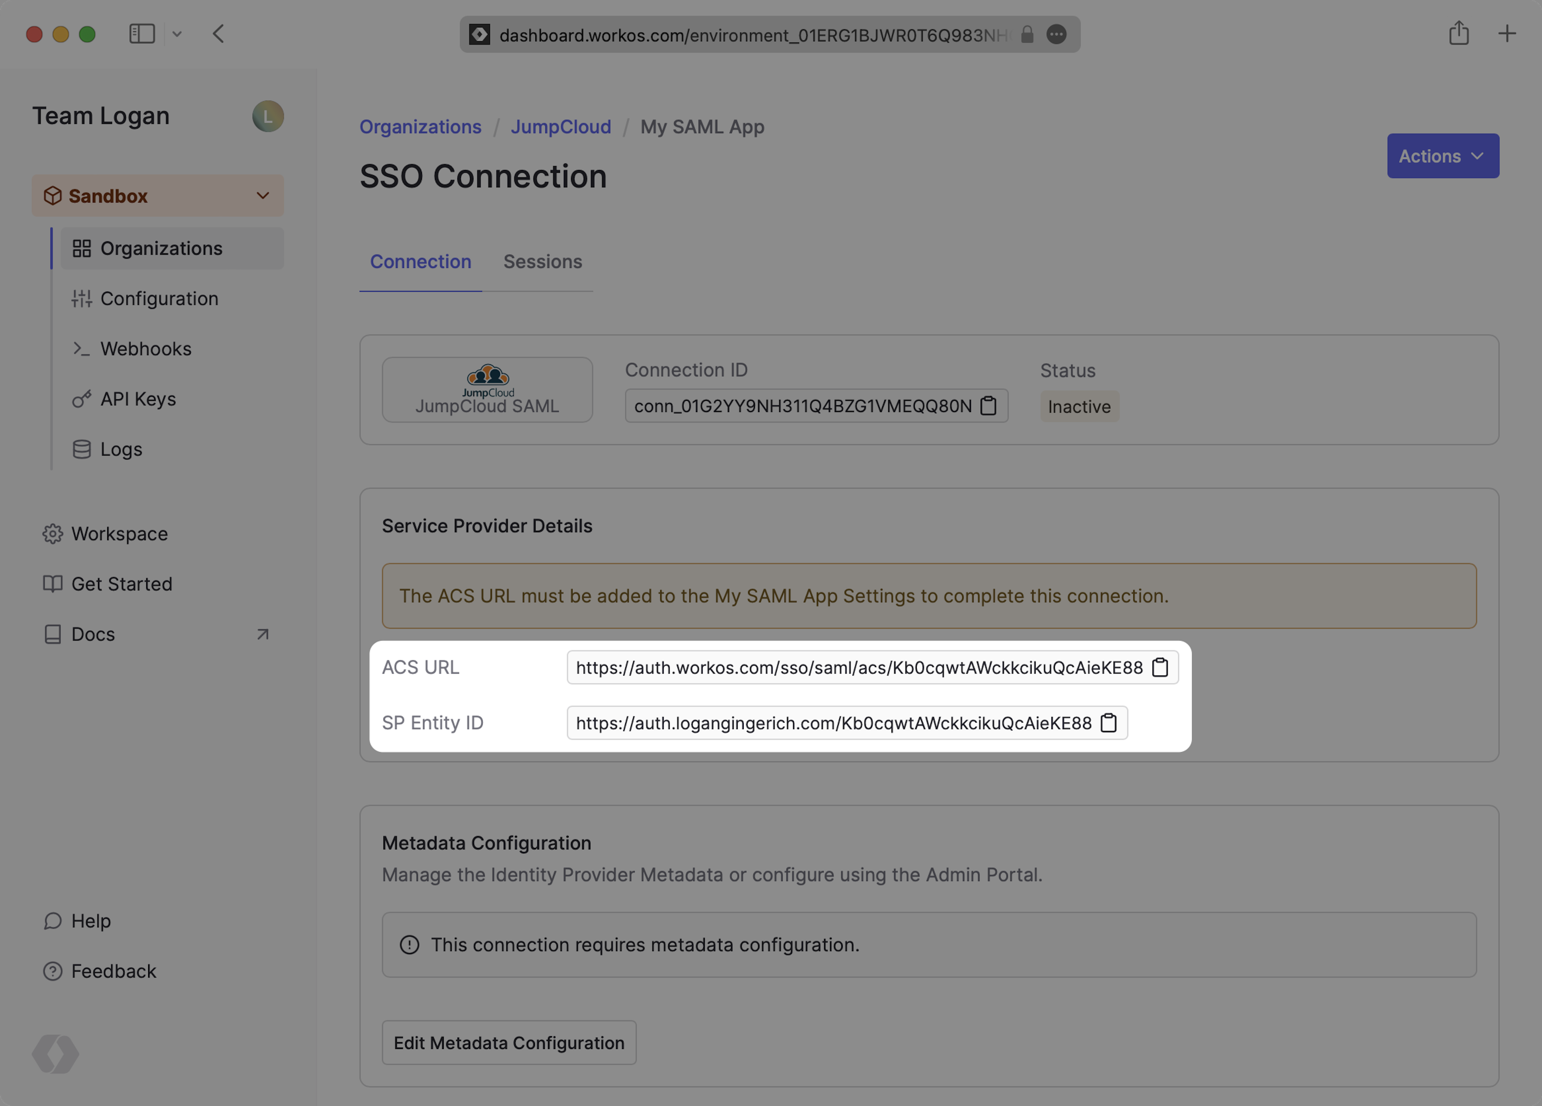Open the API Keys section
Image resolution: width=1542 pixels, height=1106 pixels.
(138, 399)
